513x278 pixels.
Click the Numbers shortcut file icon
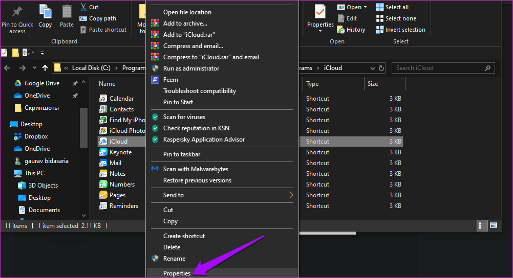pos(103,184)
